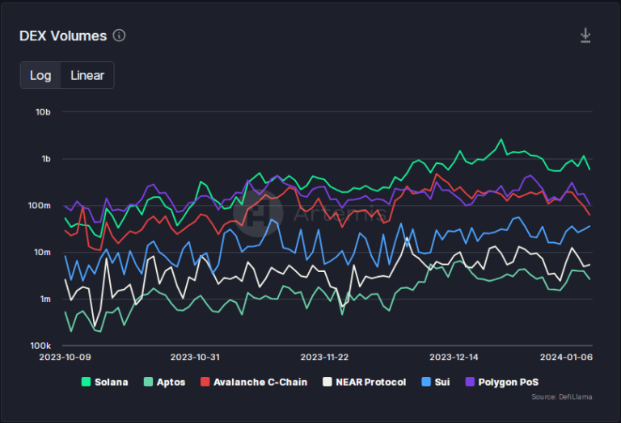Click the 2023-11-22 x-axis date label
621x423 pixels.
[x=323, y=356]
